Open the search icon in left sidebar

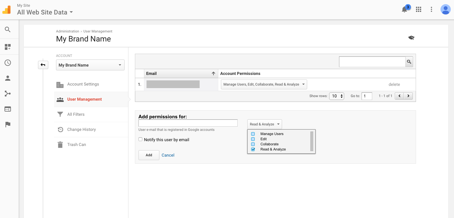point(8,30)
